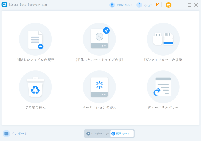Switch to wizard mode (ウィザードモード)

point(97,134)
